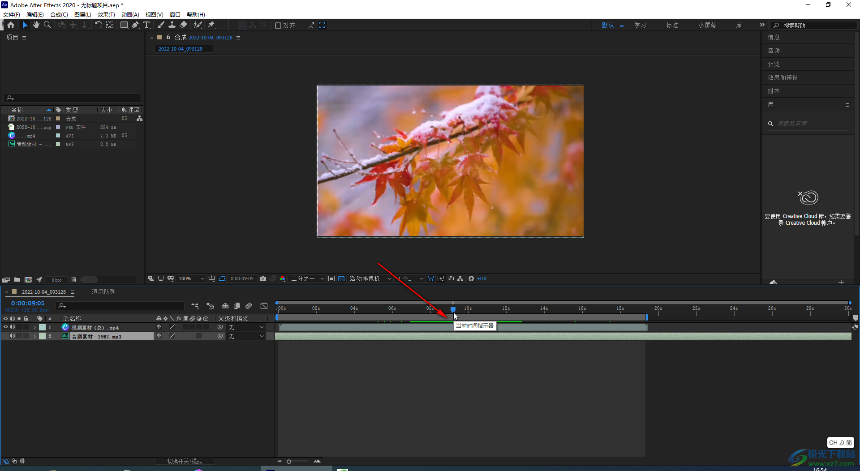
Task: Select the Hand tool
Action: pos(36,25)
